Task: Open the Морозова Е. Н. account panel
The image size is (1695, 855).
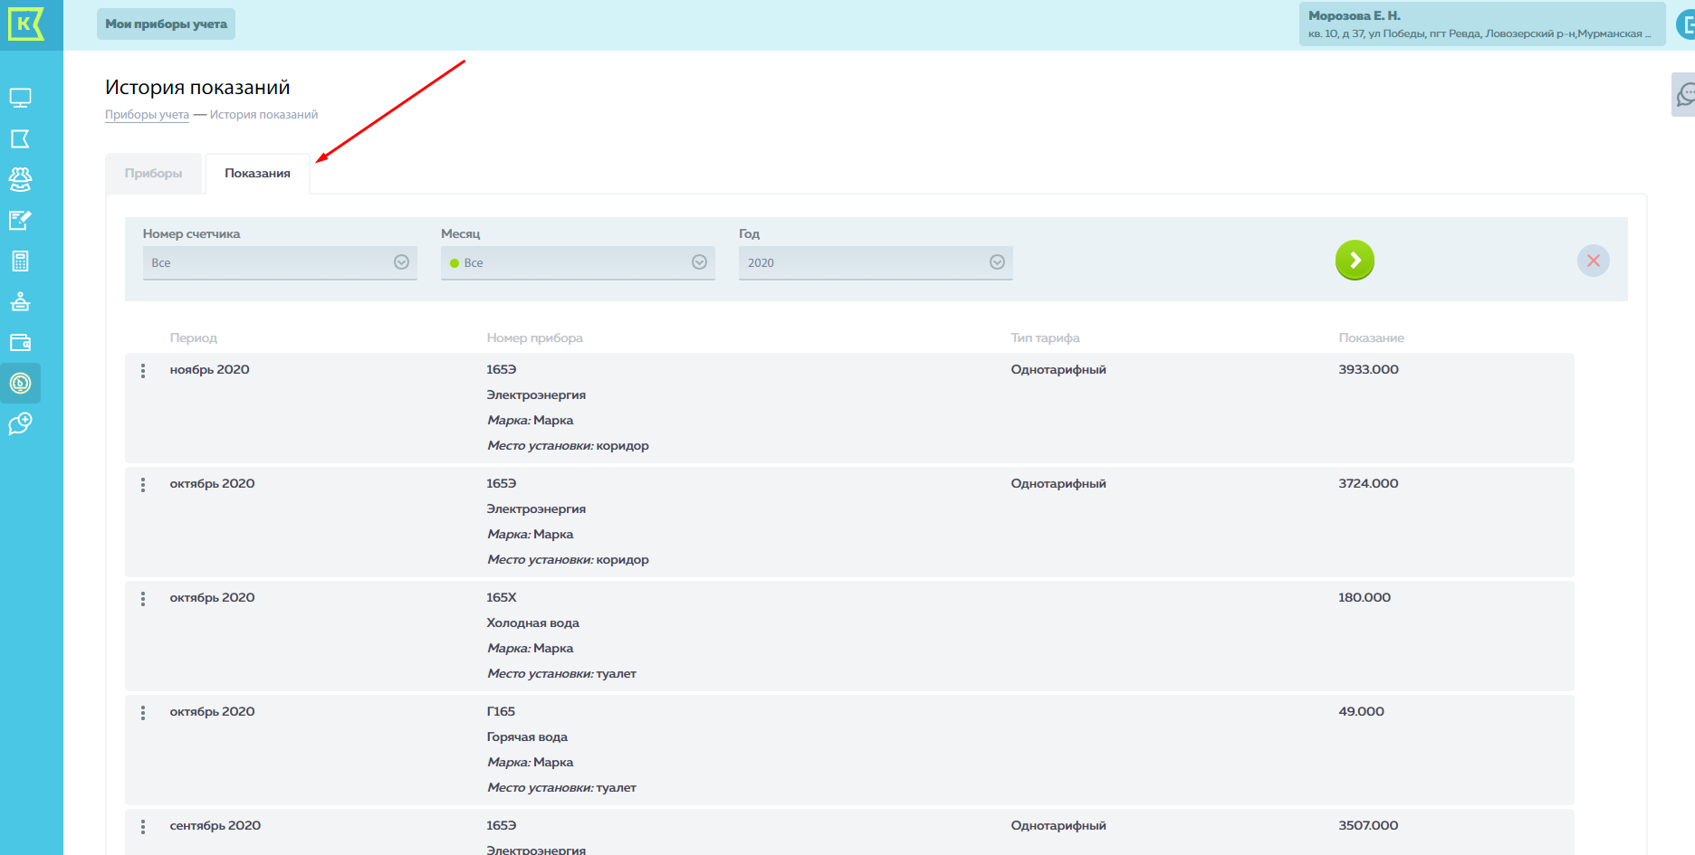Action: point(1481,24)
